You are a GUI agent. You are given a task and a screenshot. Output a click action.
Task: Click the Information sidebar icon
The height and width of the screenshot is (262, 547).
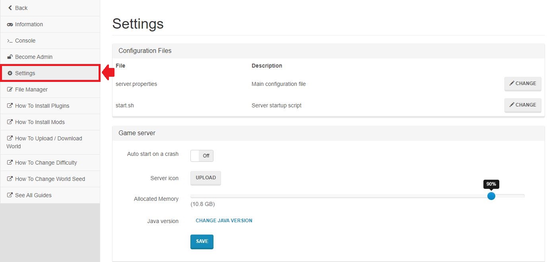pos(10,25)
